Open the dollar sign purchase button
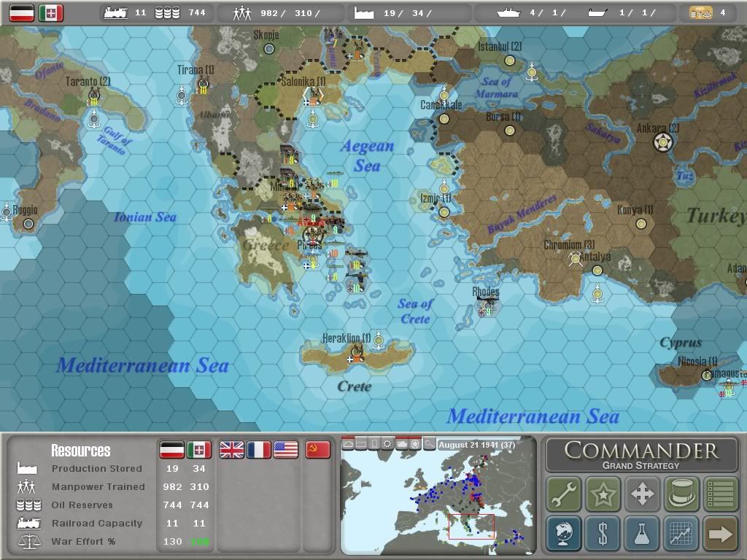The height and width of the screenshot is (560, 747). click(x=603, y=533)
